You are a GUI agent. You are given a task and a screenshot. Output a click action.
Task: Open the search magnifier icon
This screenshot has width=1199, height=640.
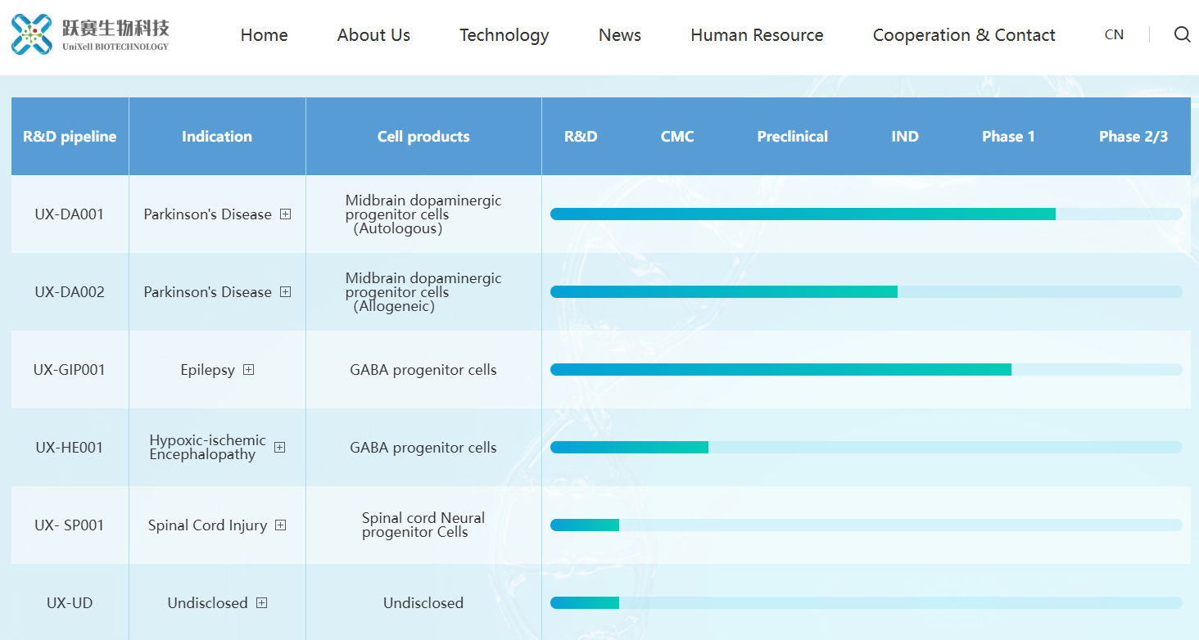point(1182,34)
